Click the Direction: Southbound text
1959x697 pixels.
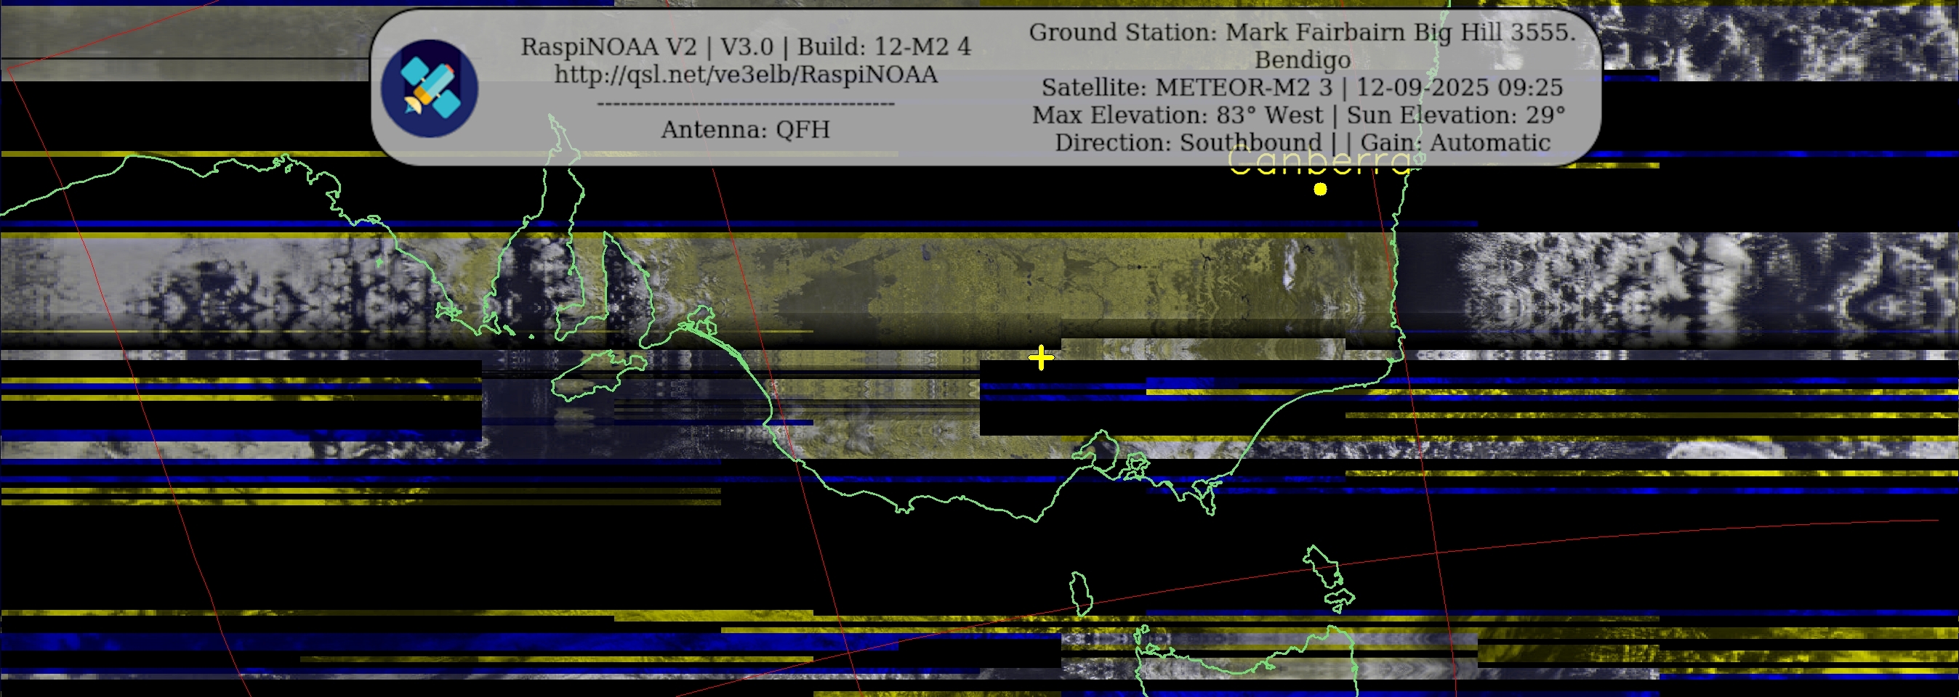1188,143
